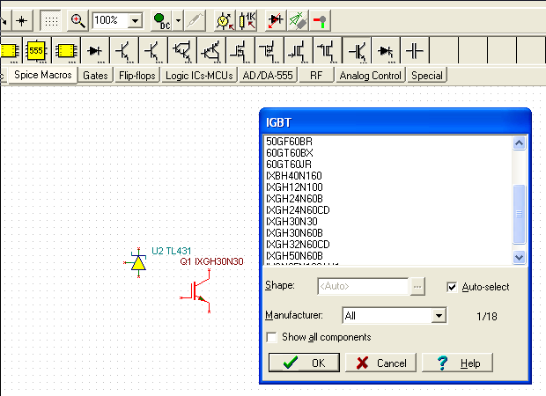Select IXBH40N160 in the IGBT list
546x396 pixels.
[387, 176]
